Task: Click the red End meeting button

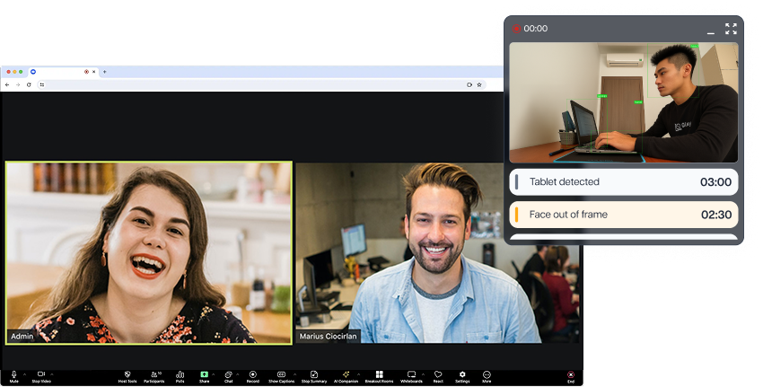Action: [570, 374]
